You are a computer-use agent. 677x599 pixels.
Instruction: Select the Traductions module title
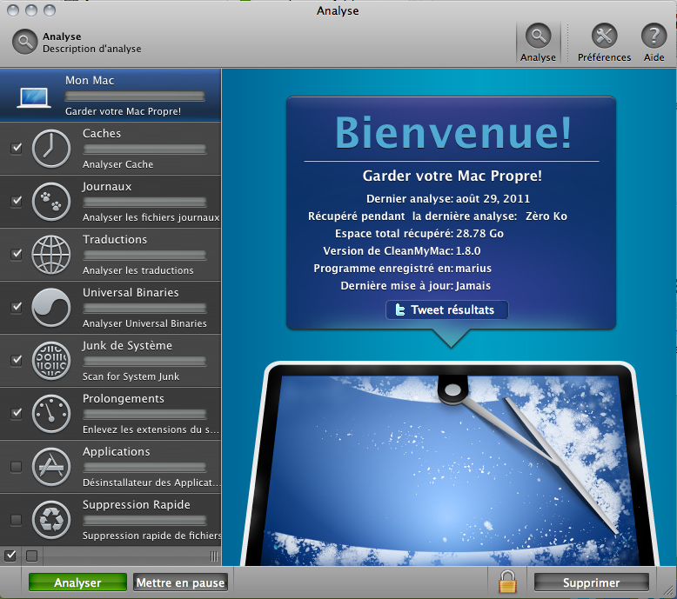(x=115, y=240)
